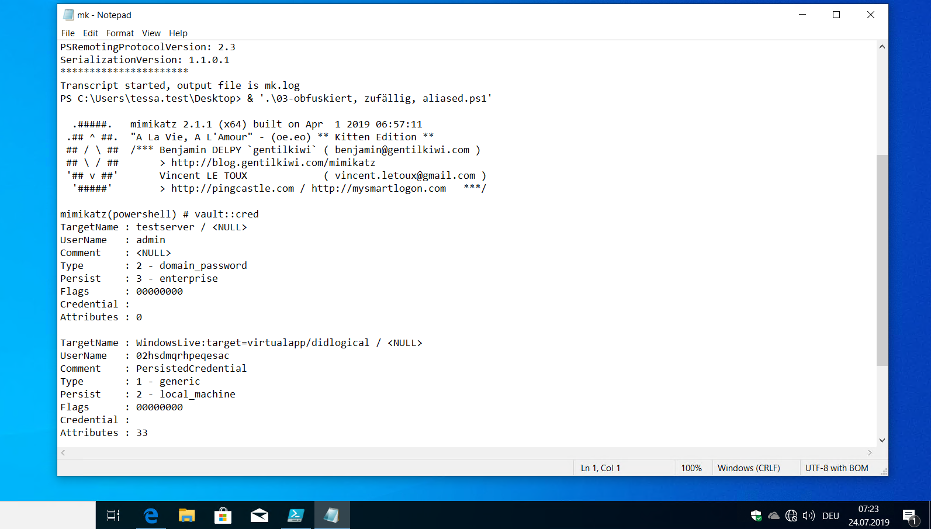Open File Explorer from the taskbar
The height and width of the screenshot is (529, 931).
[x=186, y=515]
